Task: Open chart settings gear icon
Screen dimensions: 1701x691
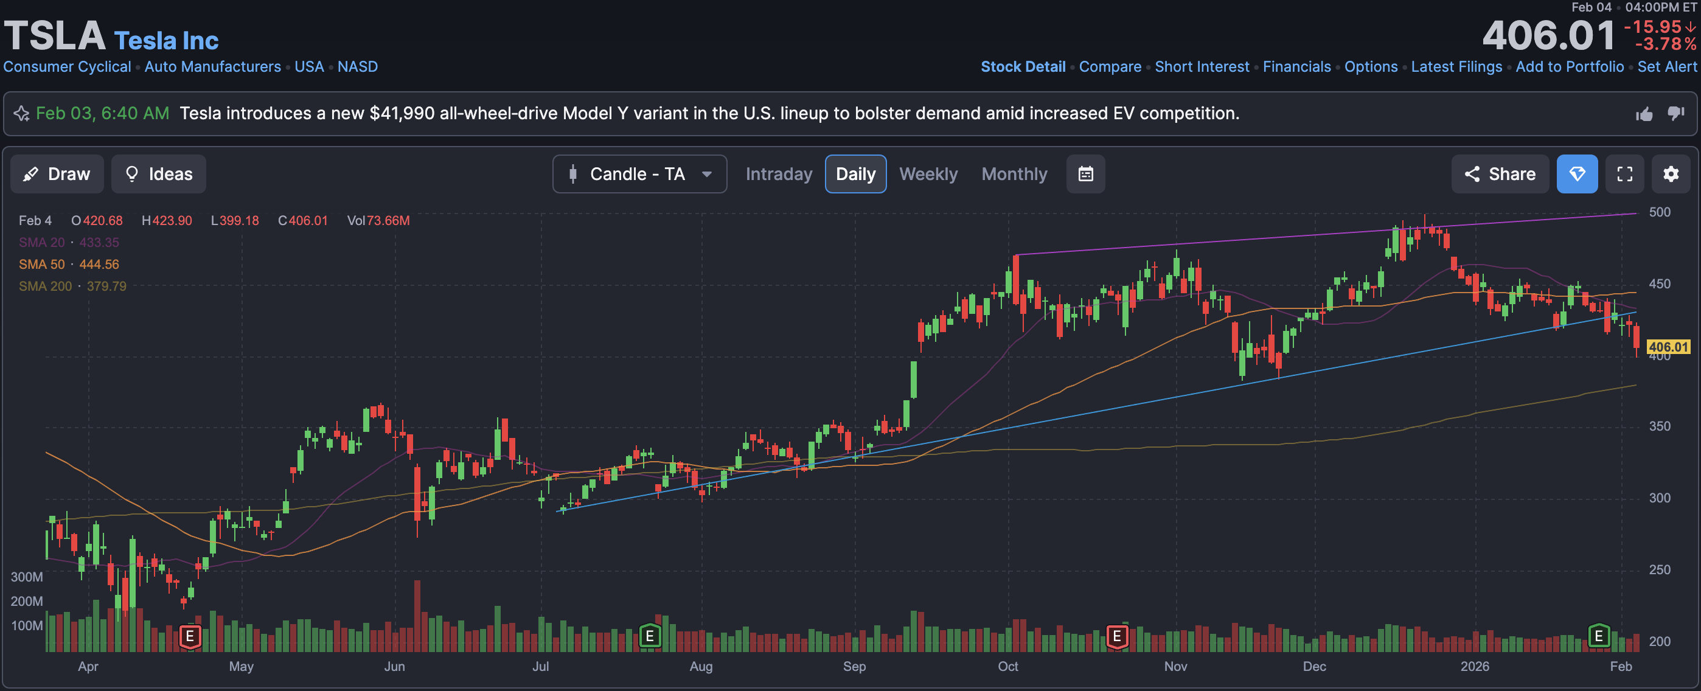Action: [x=1670, y=174]
